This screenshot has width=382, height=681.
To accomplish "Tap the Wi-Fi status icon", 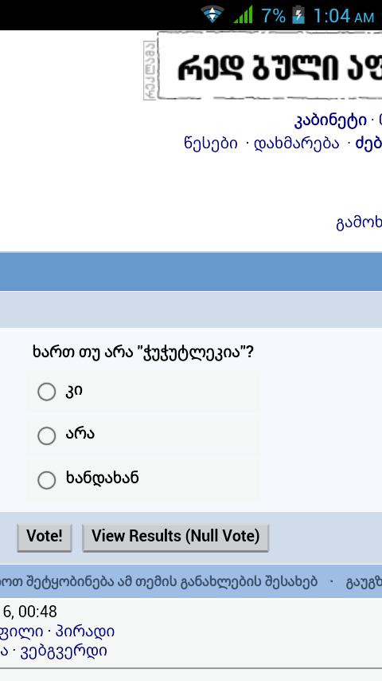I will [x=212, y=14].
